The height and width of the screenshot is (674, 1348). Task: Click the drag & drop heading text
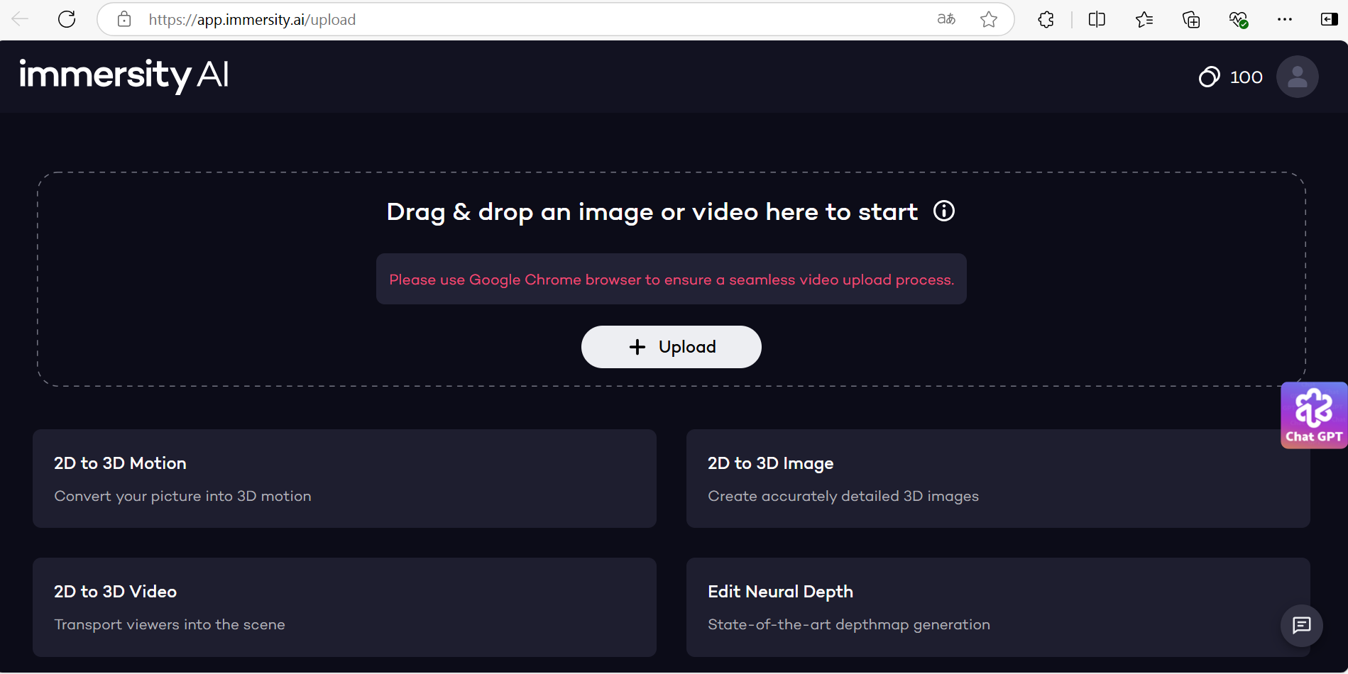(x=652, y=211)
